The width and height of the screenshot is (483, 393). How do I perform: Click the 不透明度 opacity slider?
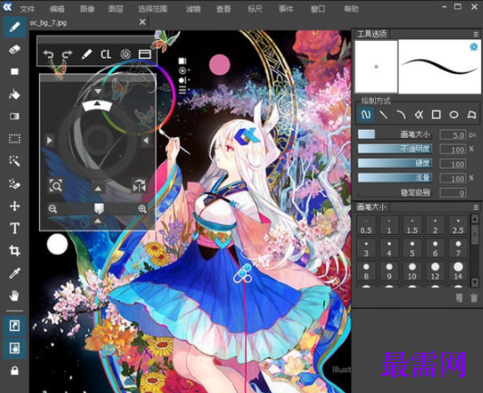tap(395, 149)
